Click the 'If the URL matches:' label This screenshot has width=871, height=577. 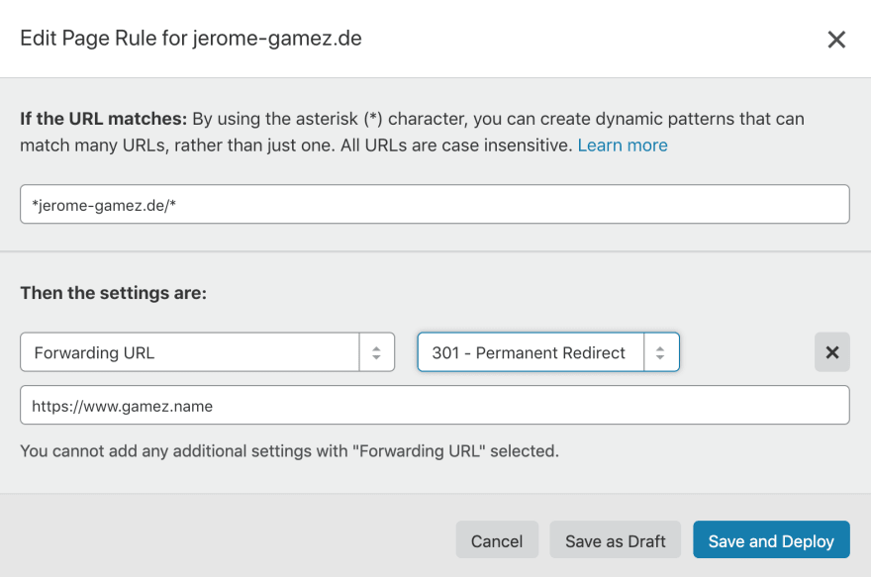click(103, 119)
